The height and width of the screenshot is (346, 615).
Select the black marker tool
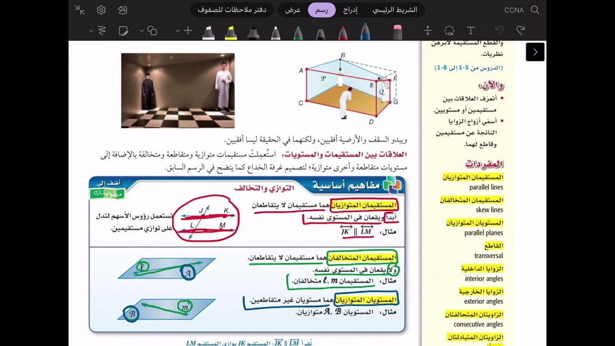[253, 32]
